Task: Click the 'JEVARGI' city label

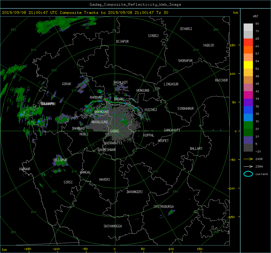Action: (186, 29)
